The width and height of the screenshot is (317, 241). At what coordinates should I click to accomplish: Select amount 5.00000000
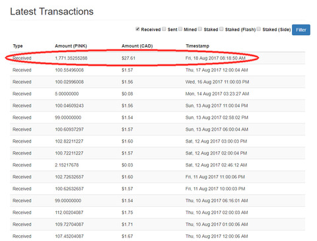click(x=67, y=94)
